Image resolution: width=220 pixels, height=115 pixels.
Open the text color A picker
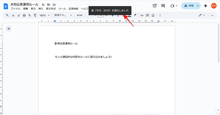click(x=129, y=15)
